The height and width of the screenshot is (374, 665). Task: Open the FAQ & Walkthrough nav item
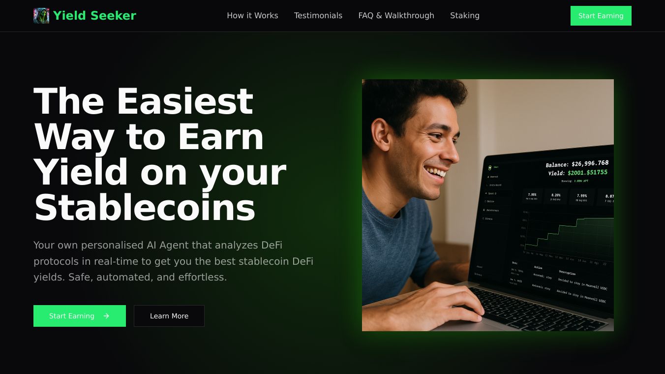396,16
